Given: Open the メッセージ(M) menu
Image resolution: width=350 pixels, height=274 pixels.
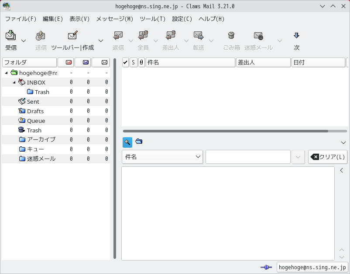Looking at the screenshot, I should pos(114,19).
